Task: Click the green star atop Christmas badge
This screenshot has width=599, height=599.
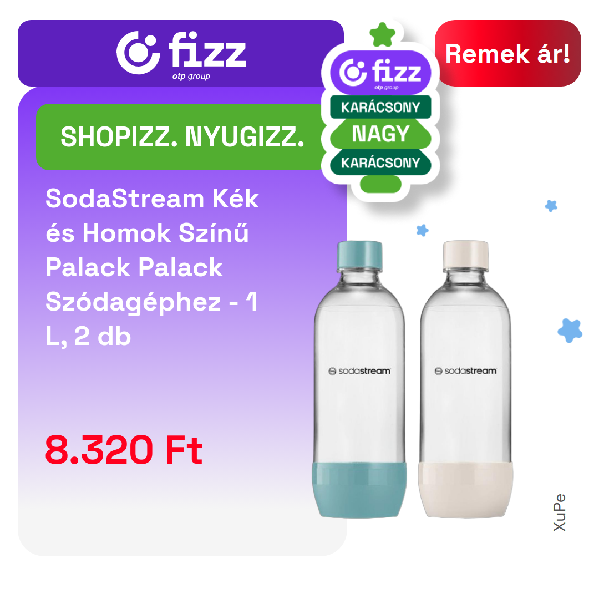Action: click(x=382, y=35)
